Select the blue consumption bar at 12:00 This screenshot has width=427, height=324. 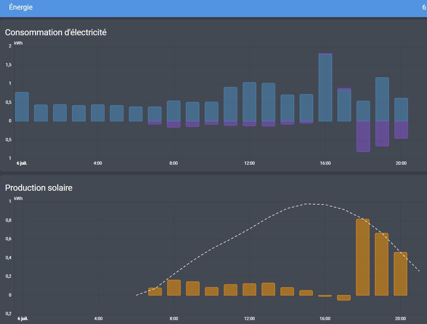click(249, 102)
